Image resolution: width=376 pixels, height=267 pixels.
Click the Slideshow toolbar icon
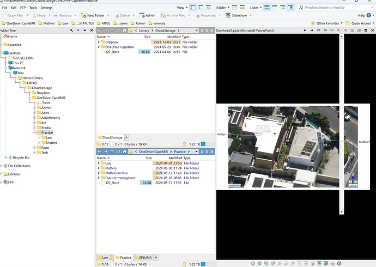[228, 15]
